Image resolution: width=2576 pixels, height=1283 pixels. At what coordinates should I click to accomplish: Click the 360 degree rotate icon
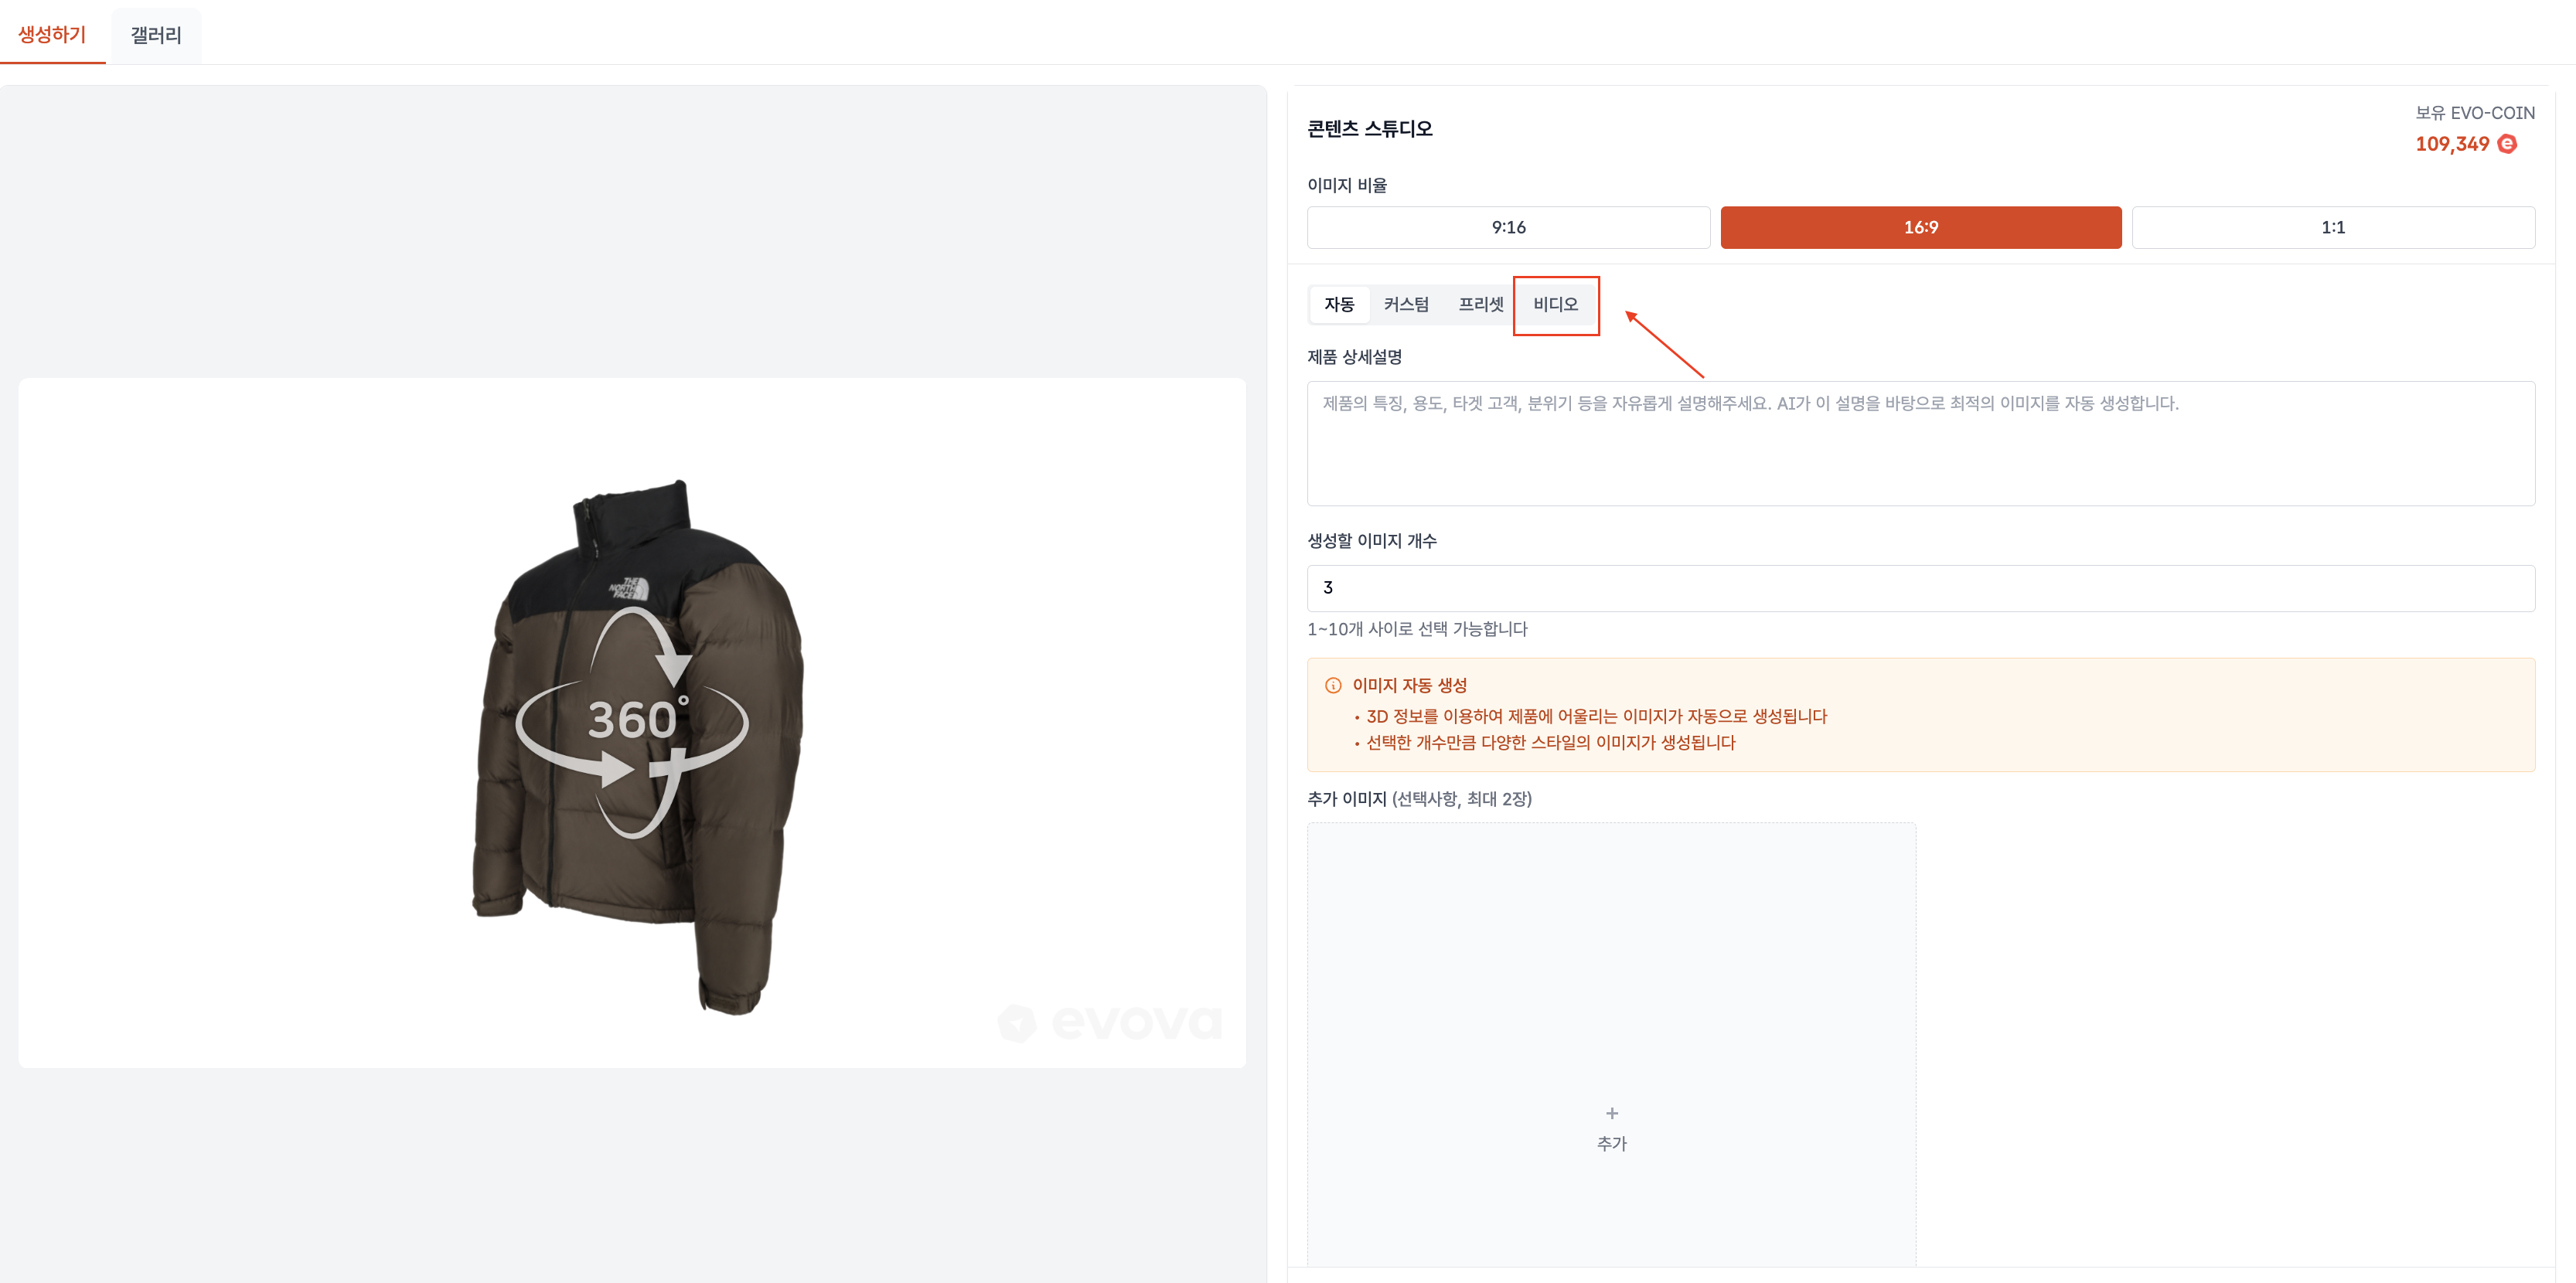(632, 722)
